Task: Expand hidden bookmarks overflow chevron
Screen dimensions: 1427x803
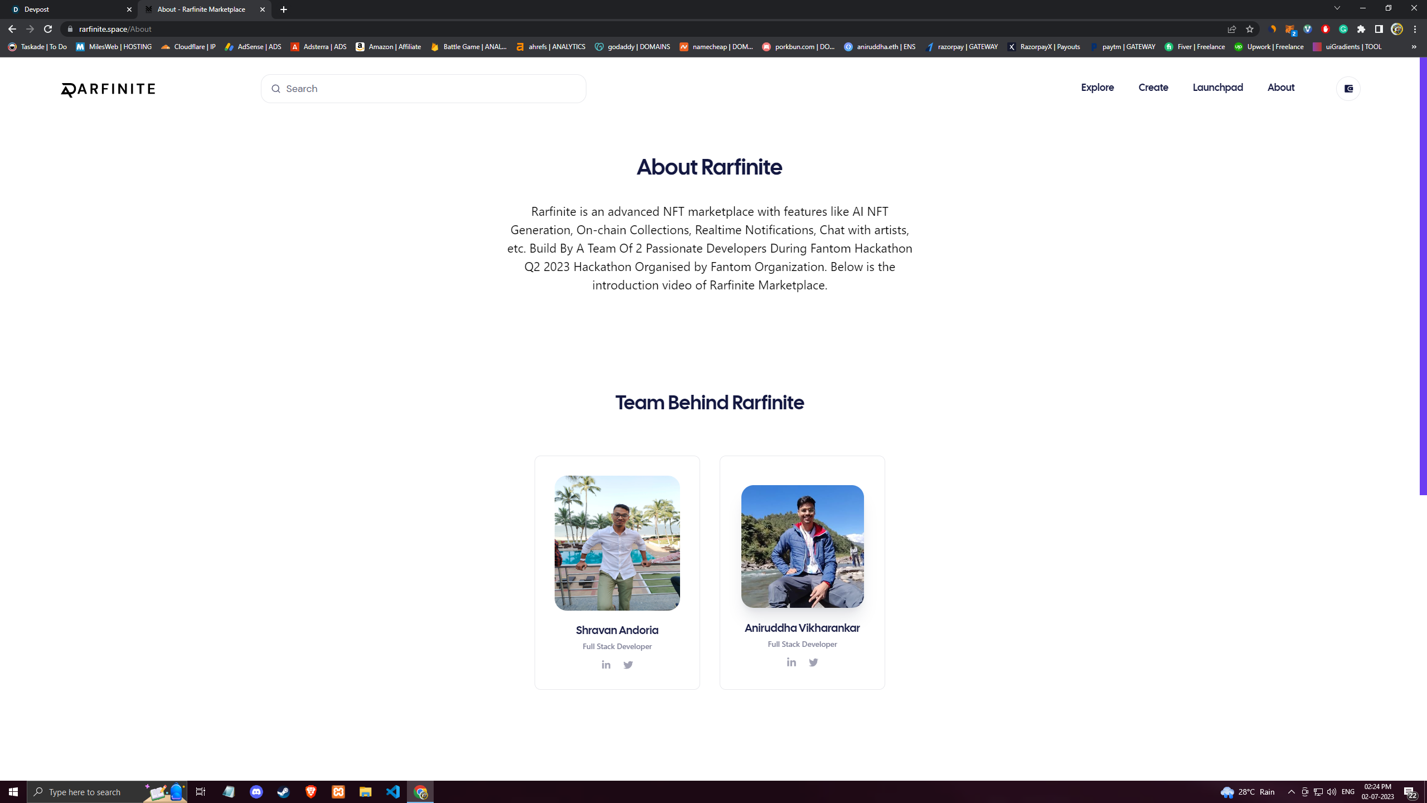Action: tap(1414, 47)
